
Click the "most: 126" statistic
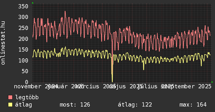pos(75,105)
